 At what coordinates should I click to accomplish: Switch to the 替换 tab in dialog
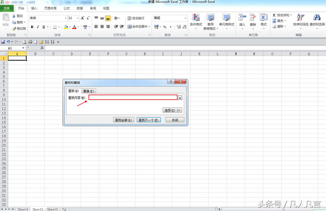click(x=88, y=91)
